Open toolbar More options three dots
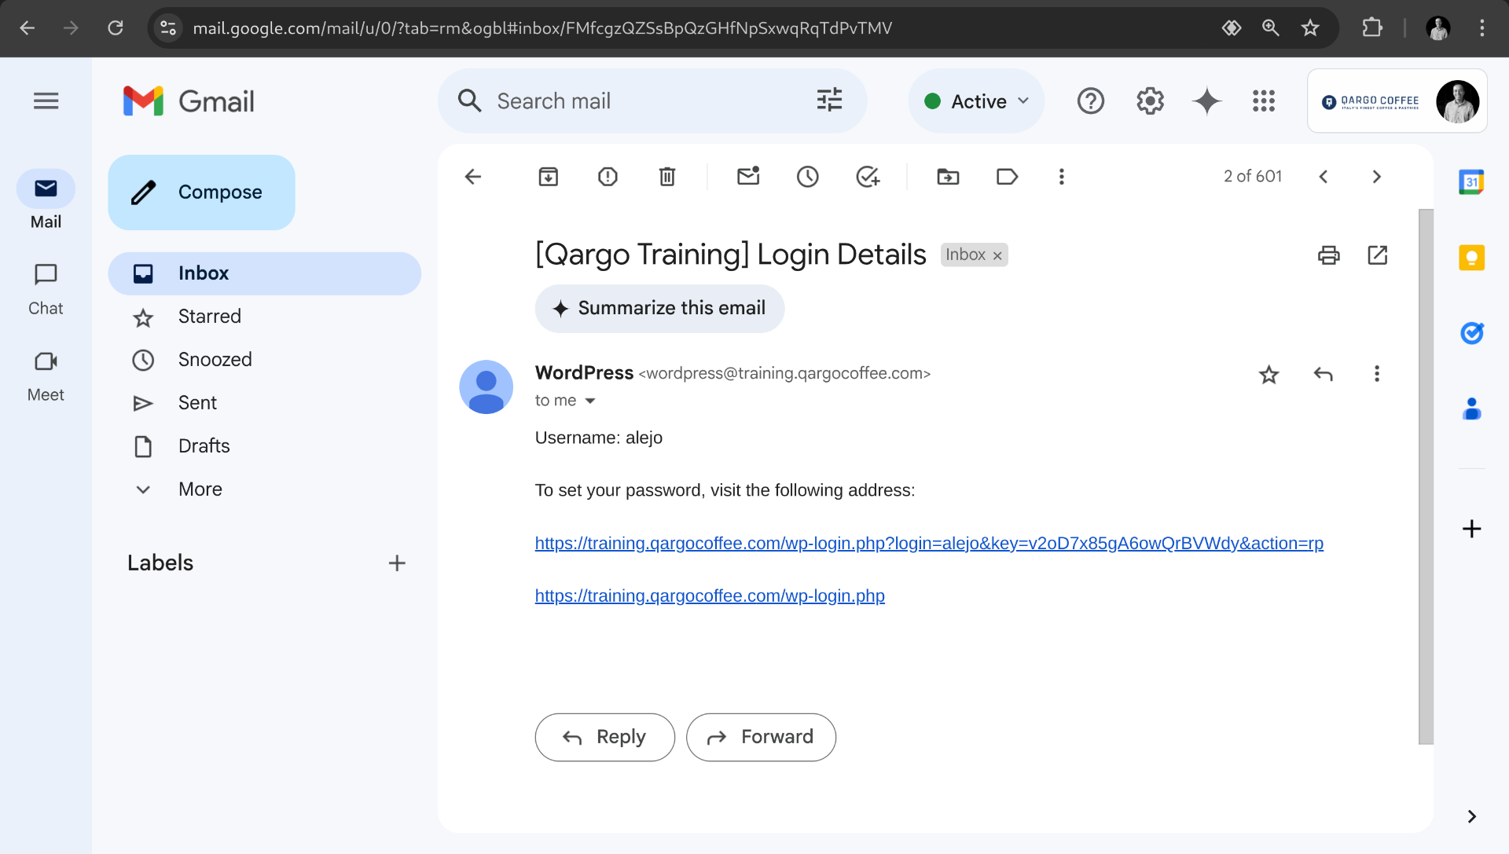The height and width of the screenshot is (854, 1509). pos(1062,177)
